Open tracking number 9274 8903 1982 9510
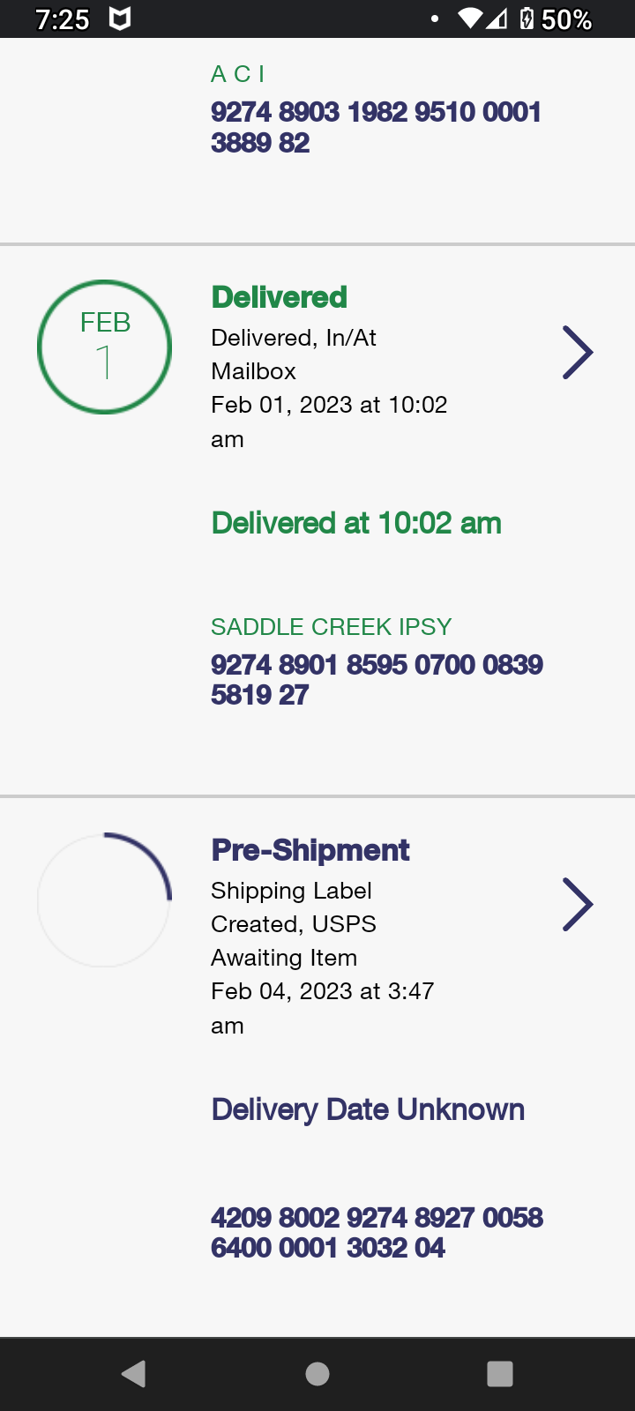Screen dimensions: 635x1411 (376, 127)
